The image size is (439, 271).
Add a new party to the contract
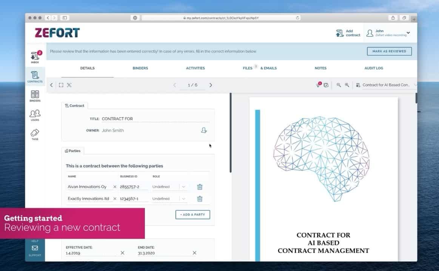click(193, 214)
